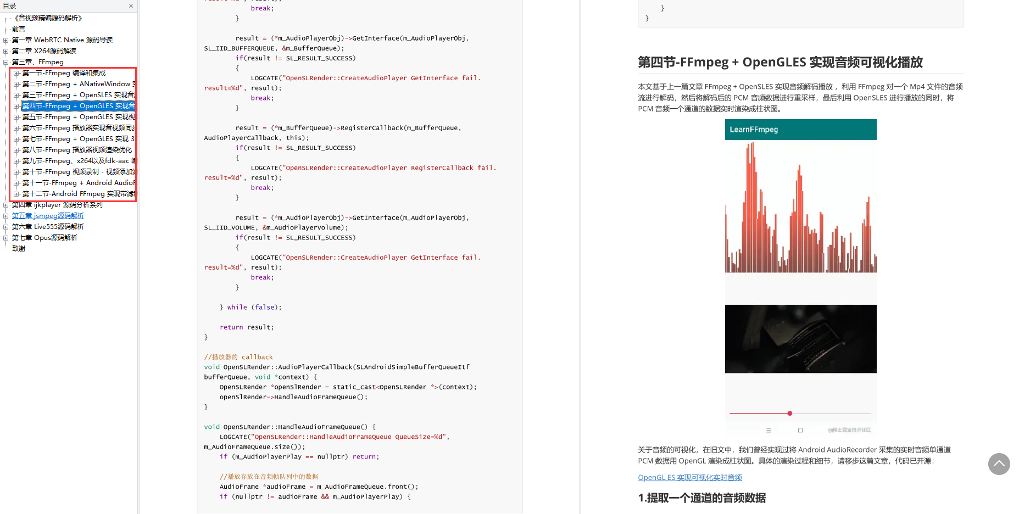Open 第九节-FFmpeg、x264以及fdk-aac section
The image size is (1019, 514).
coord(79,161)
